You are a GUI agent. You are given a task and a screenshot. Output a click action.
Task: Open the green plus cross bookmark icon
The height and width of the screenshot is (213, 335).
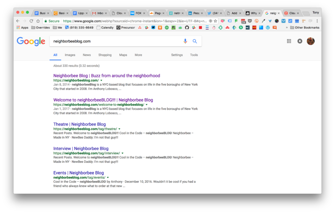pyautogui.click(x=221, y=28)
